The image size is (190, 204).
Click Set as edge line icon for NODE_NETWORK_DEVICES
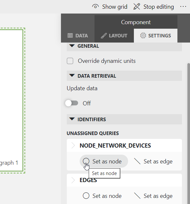(x=137, y=161)
